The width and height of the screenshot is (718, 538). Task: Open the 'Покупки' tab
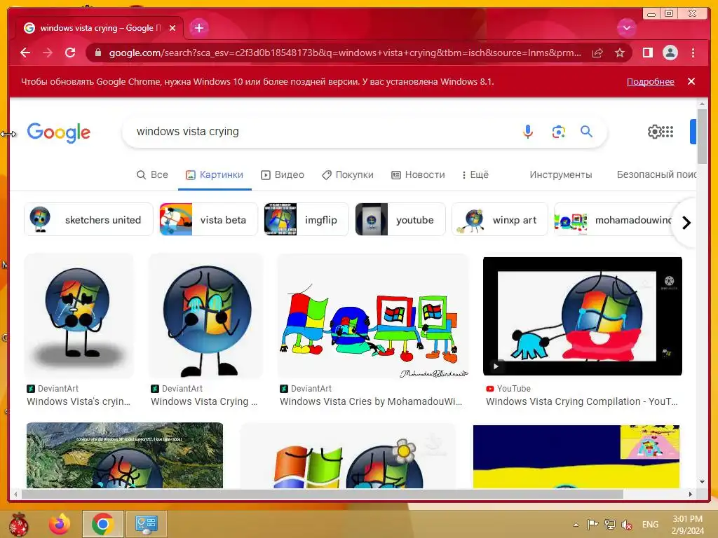click(348, 174)
